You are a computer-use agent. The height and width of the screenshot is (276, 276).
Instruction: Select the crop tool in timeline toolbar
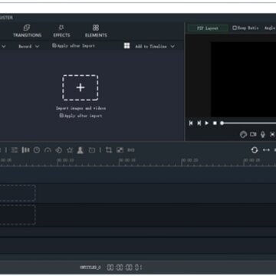(109, 150)
